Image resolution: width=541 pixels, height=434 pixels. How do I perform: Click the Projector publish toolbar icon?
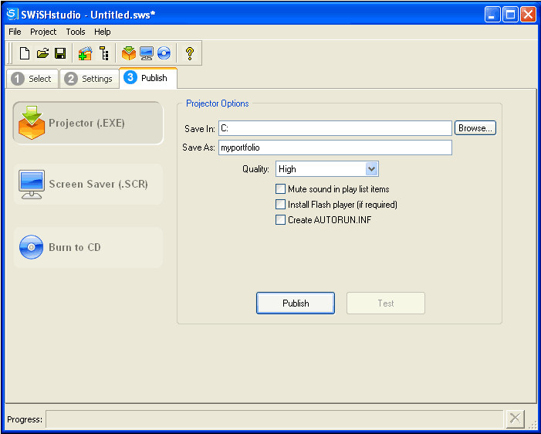[x=129, y=53]
